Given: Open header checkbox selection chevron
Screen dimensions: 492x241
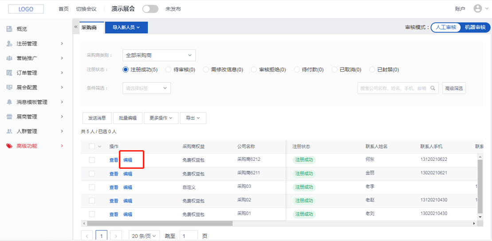Looking at the screenshot, I should tap(100, 146).
